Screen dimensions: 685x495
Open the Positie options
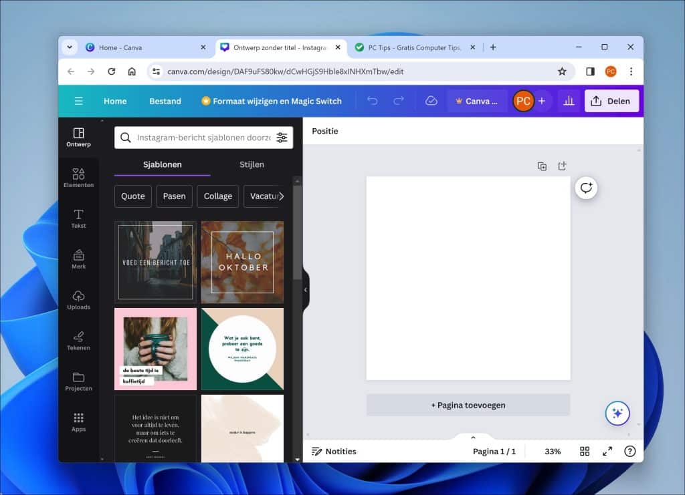325,131
